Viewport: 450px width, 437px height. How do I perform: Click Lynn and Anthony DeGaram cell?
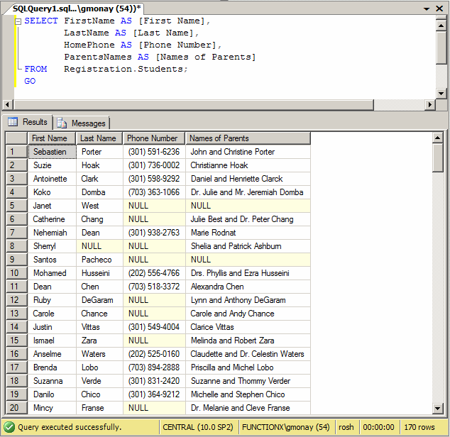pyautogui.click(x=248, y=300)
